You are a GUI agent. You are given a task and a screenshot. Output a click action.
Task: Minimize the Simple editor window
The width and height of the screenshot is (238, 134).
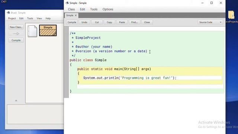pos(202,3)
